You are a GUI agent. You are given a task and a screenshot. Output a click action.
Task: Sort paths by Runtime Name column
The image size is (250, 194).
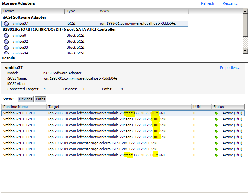click(x=23, y=107)
